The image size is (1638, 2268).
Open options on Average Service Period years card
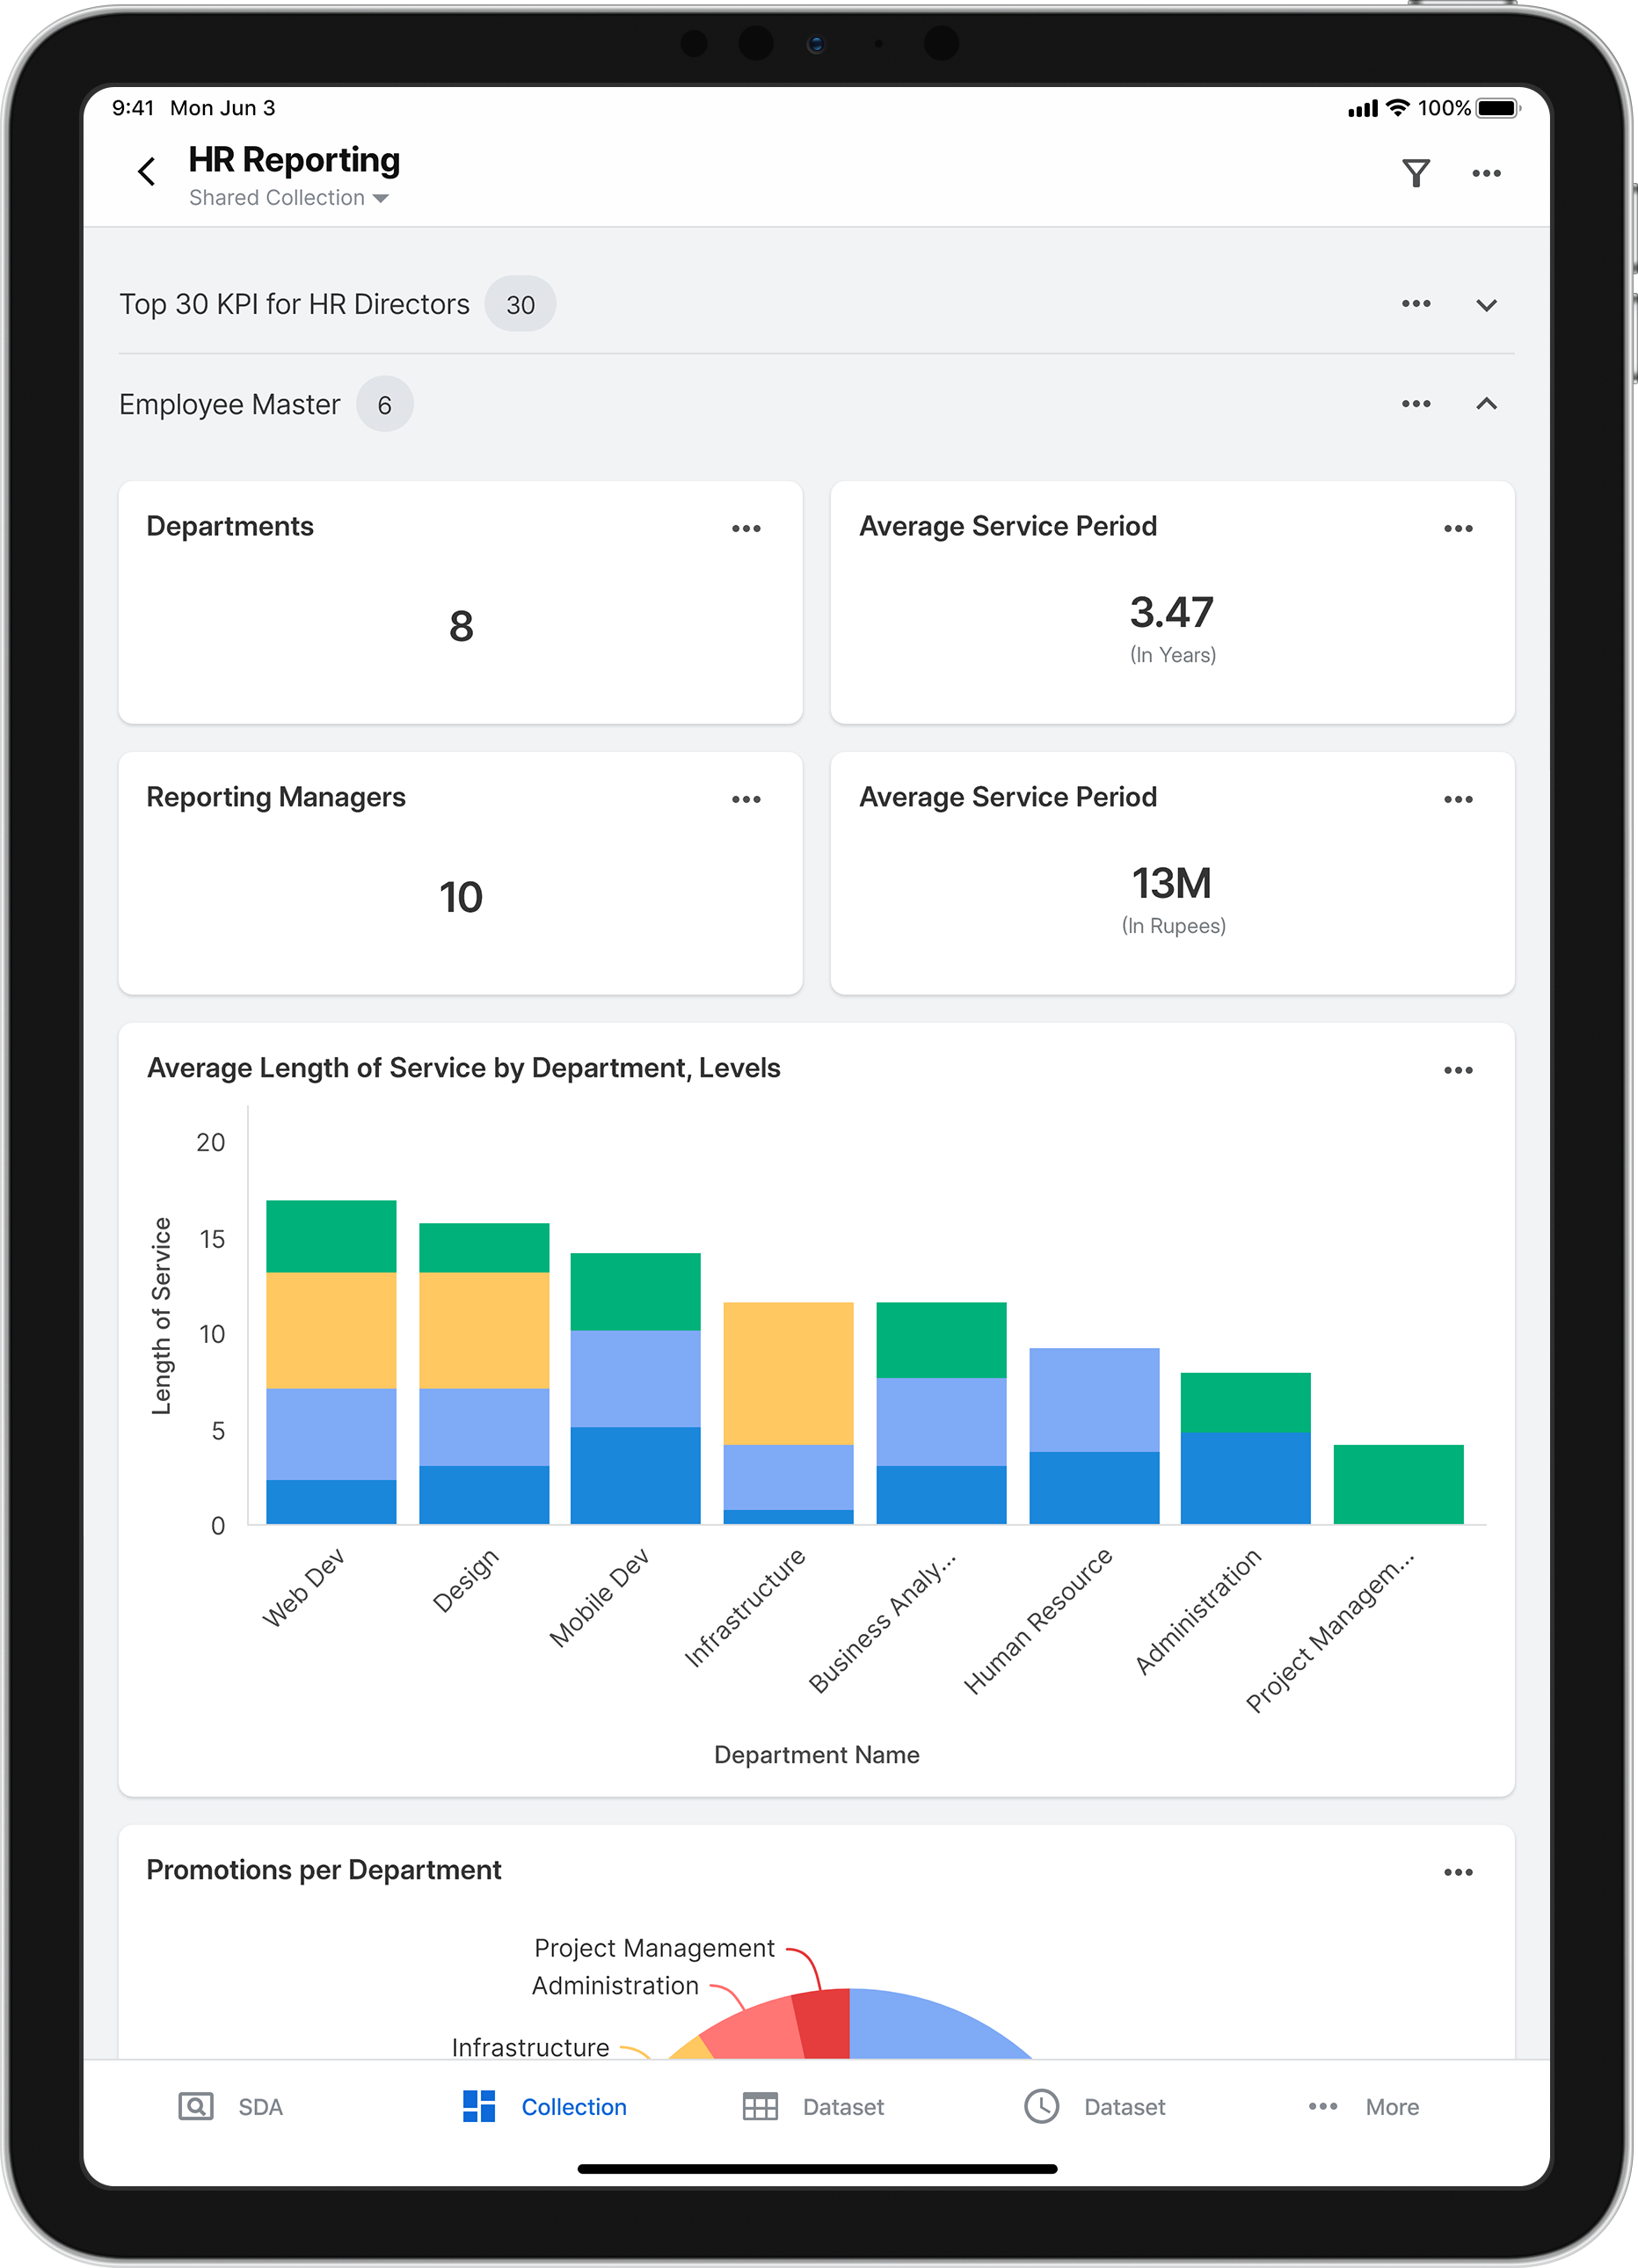point(1458,528)
